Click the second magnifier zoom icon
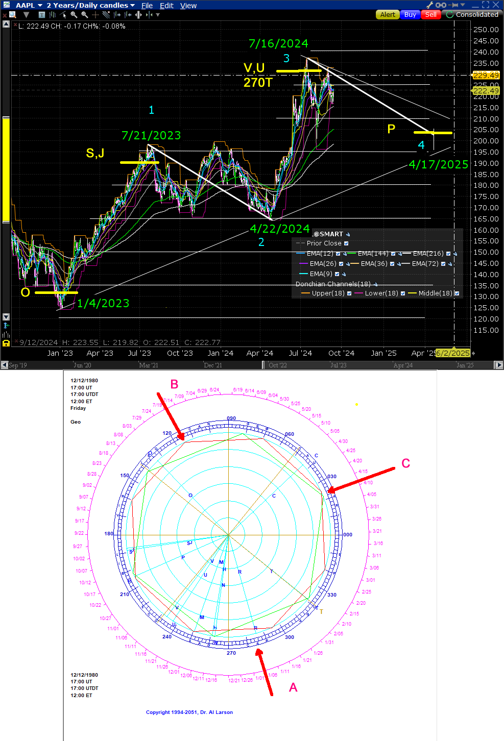 pyautogui.click(x=85, y=15)
